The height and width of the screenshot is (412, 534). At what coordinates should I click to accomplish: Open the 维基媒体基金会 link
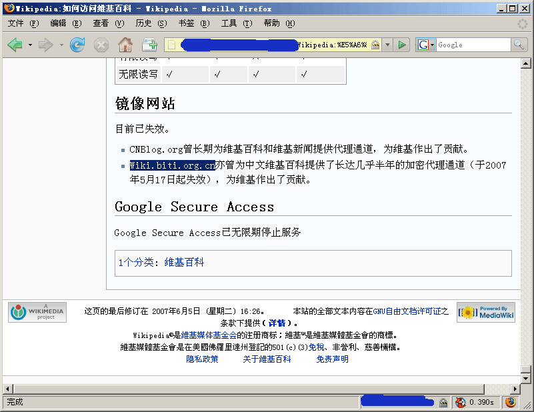209,335
